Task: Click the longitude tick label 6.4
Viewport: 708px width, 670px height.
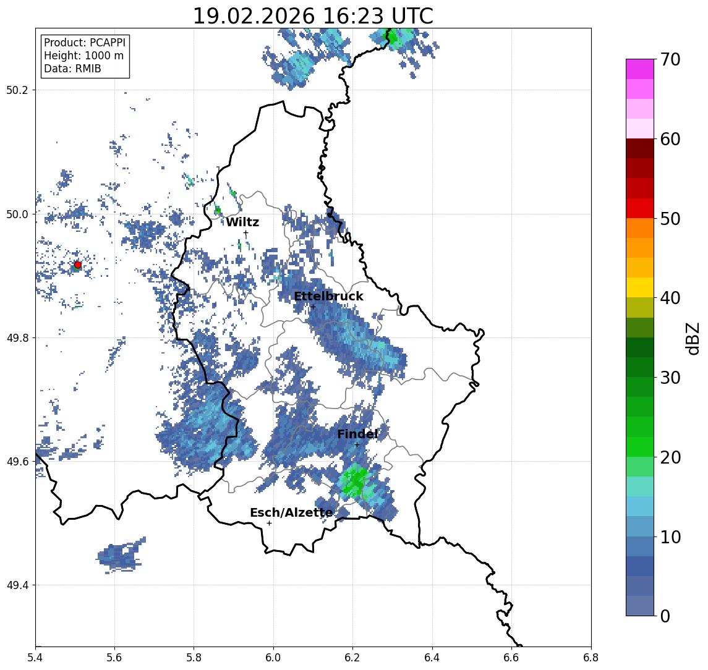Action: point(432,658)
